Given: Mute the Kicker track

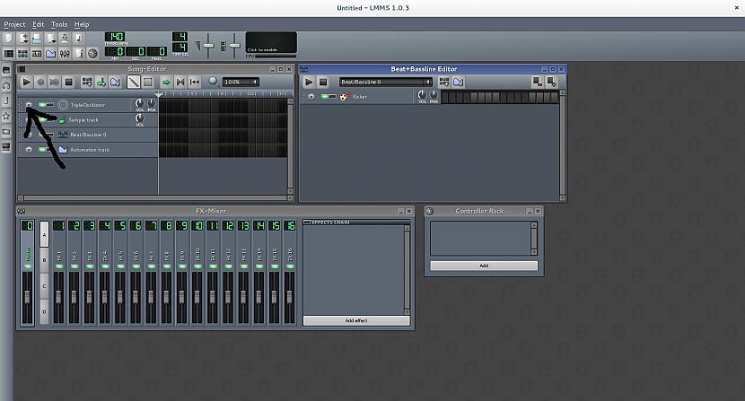Looking at the screenshot, I should (325, 97).
